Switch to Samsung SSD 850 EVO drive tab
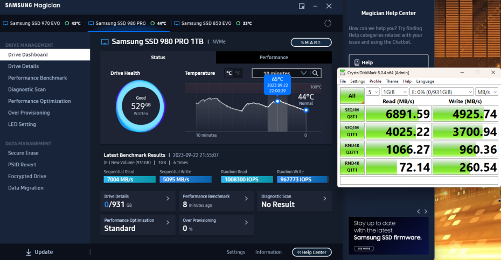 (x=213, y=23)
